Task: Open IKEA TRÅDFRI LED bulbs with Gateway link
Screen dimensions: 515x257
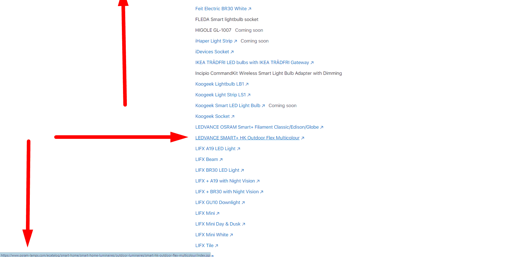Action: point(252,62)
